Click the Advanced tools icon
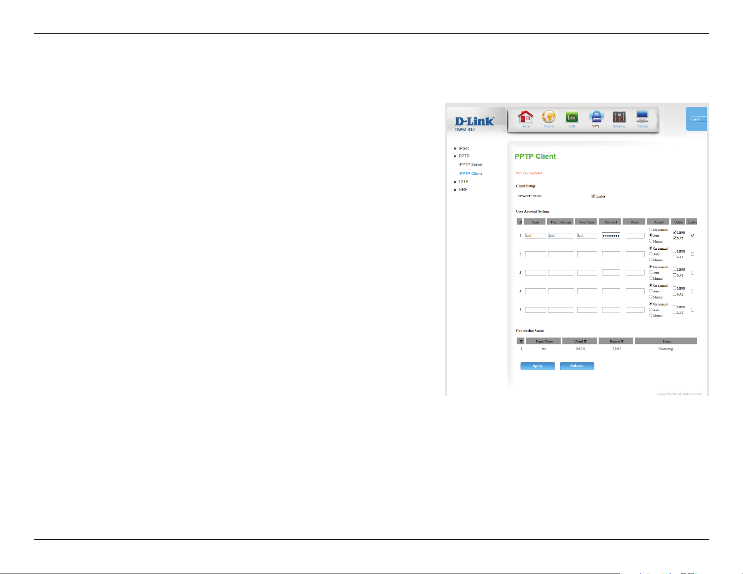 [x=619, y=117]
